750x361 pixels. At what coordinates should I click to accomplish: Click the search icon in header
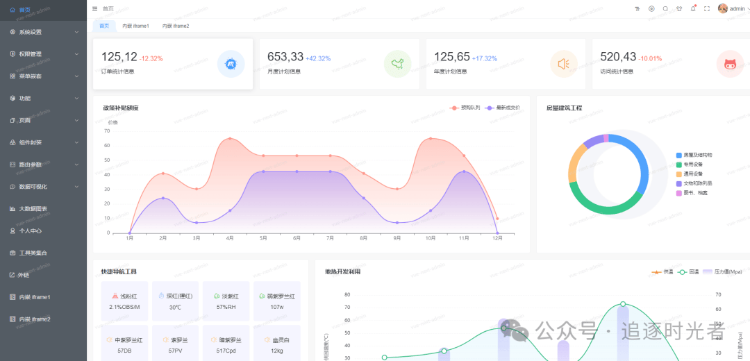[x=665, y=8]
